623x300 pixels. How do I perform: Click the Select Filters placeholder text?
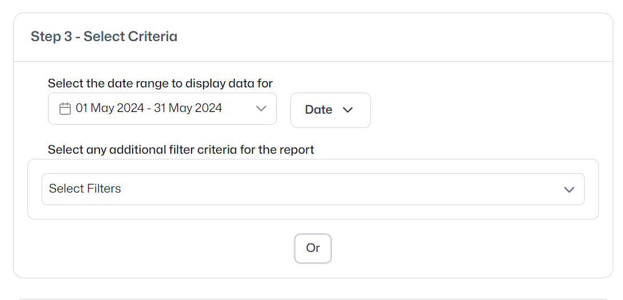85,189
